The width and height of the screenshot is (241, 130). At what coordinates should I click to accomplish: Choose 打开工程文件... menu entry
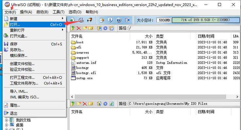click(x=35, y=78)
